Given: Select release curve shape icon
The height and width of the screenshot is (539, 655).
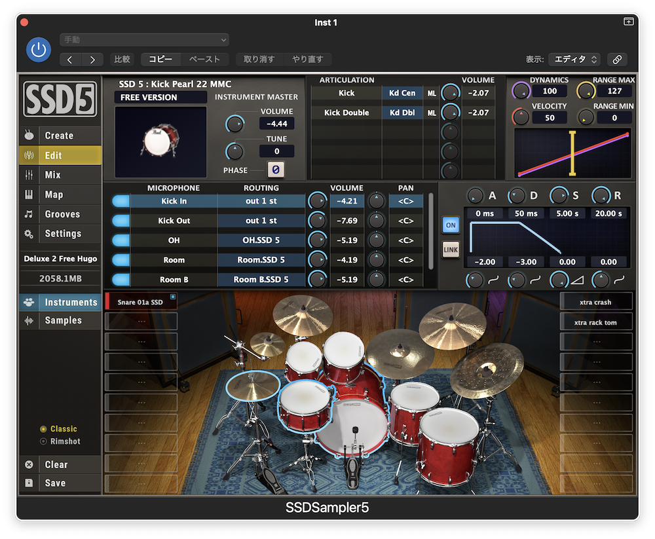Looking at the screenshot, I should [619, 280].
